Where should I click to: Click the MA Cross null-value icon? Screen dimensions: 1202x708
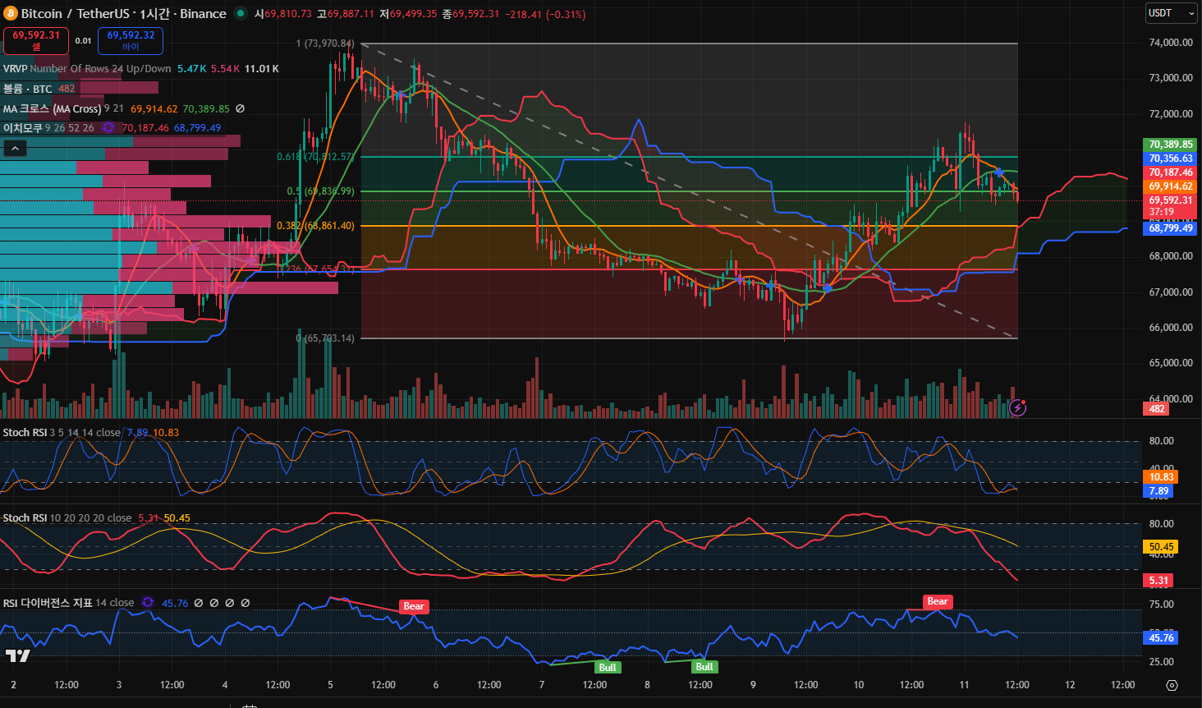[x=241, y=109]
